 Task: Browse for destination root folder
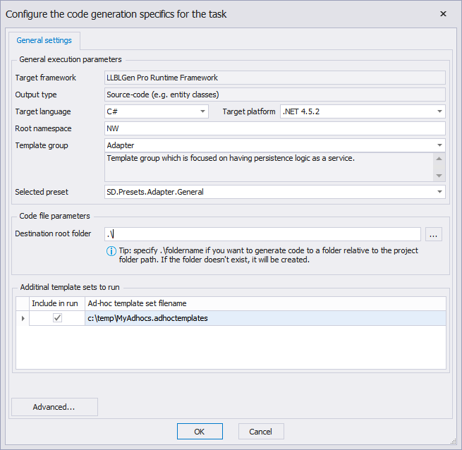pos(433,234)
